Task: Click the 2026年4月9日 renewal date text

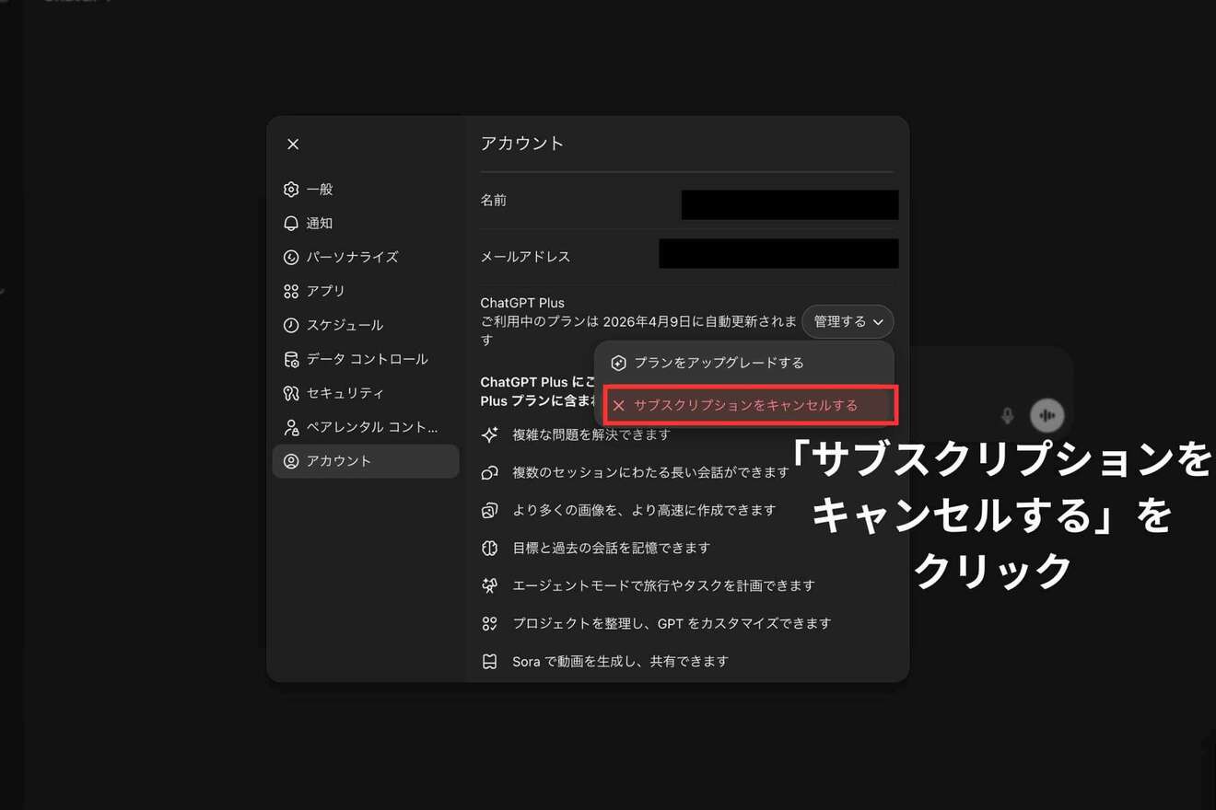Action: click(x=652, y=322)
